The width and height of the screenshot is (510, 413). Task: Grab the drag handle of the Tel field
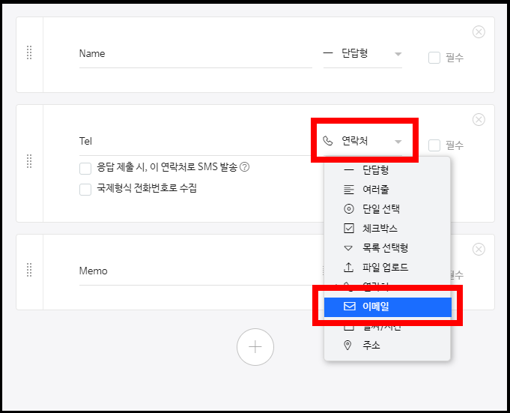29,161
